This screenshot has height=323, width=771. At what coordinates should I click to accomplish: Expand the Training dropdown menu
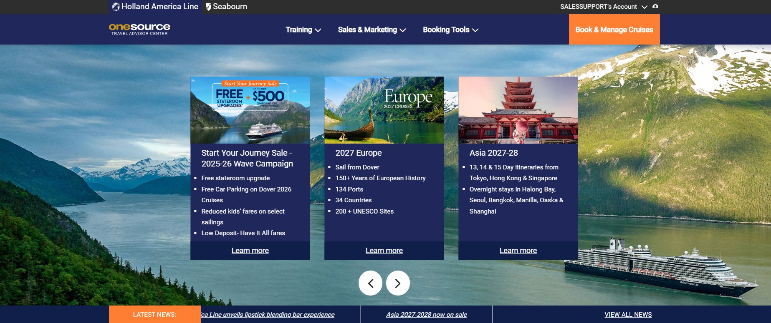click(303, 30)
